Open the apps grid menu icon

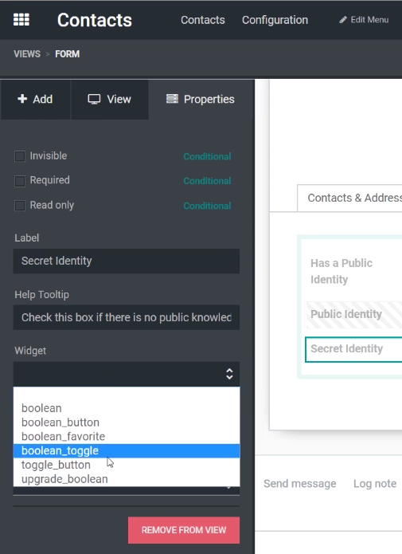pos(21,20)
